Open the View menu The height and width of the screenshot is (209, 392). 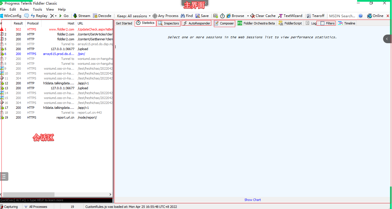click(50, 9)
